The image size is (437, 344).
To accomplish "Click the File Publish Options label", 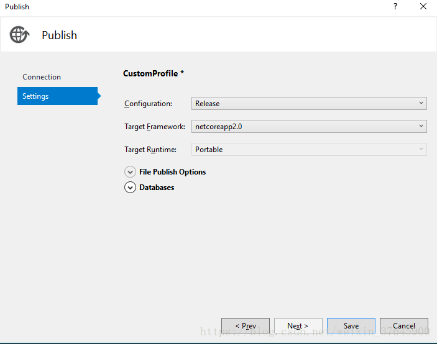I will tap(172, 172).
